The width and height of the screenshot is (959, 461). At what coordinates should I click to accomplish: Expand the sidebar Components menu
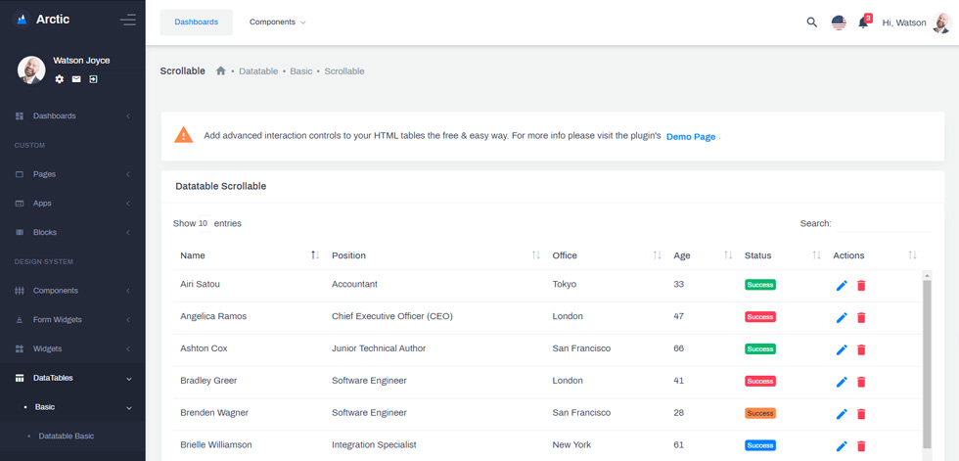(72, 291)
